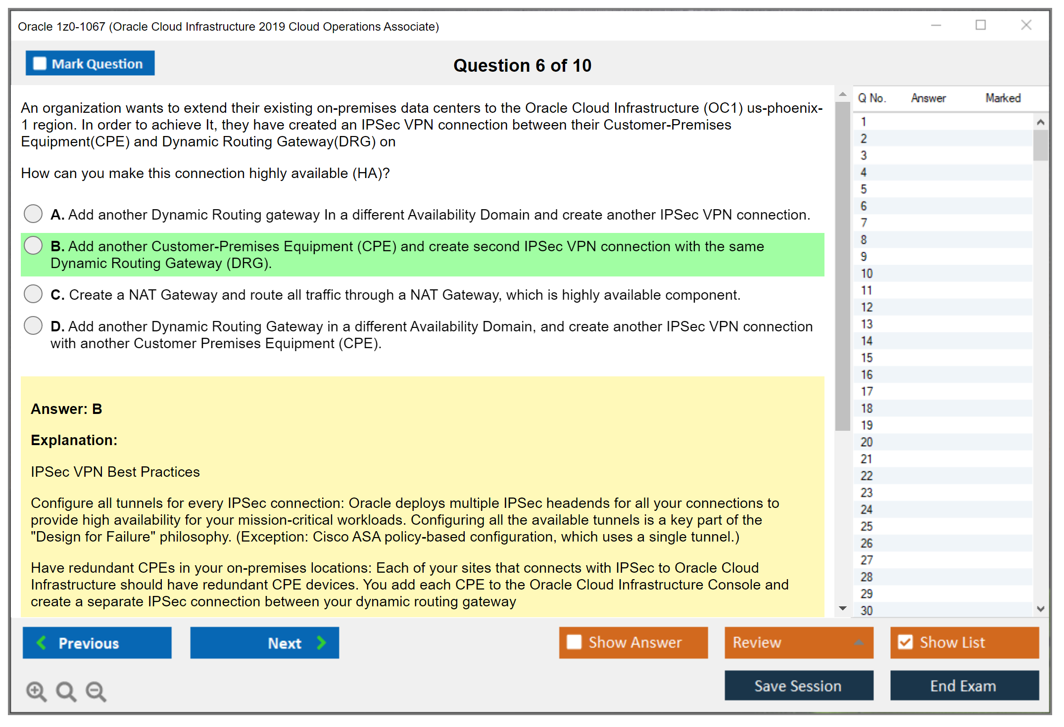Click the Save Session button
Screen dimensions: 1064x727
pos(798,685)
